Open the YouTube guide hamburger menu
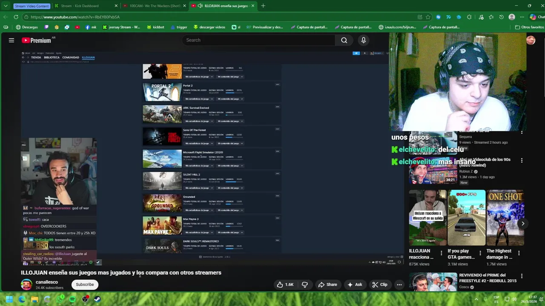The image size is (545, 306). click(x=11, y=40)
